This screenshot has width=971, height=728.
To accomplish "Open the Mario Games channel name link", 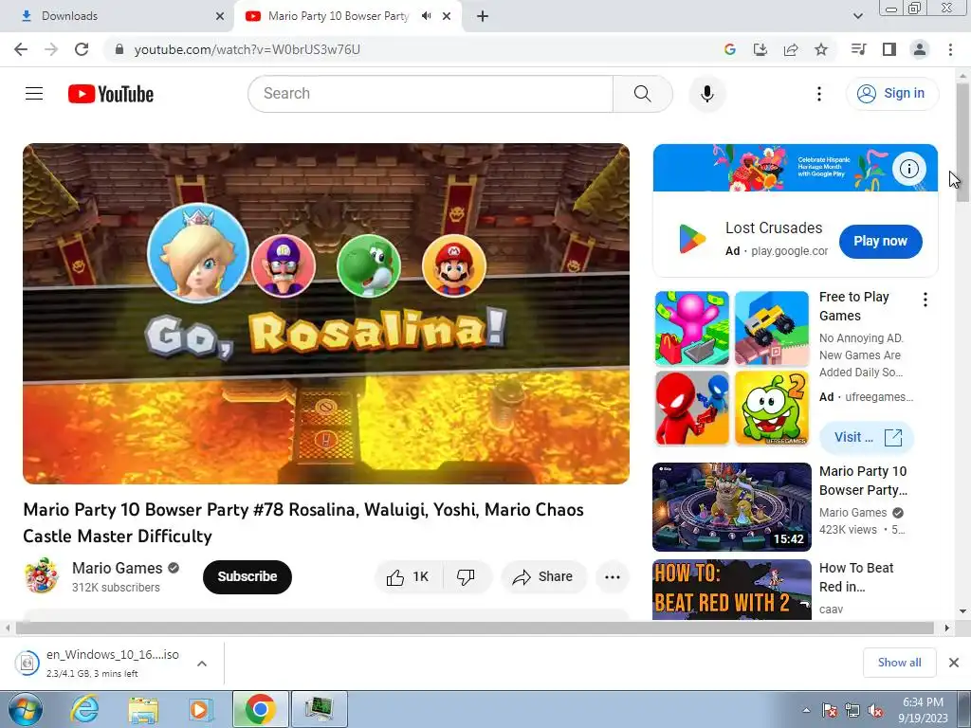I will (x=117, y=568).
